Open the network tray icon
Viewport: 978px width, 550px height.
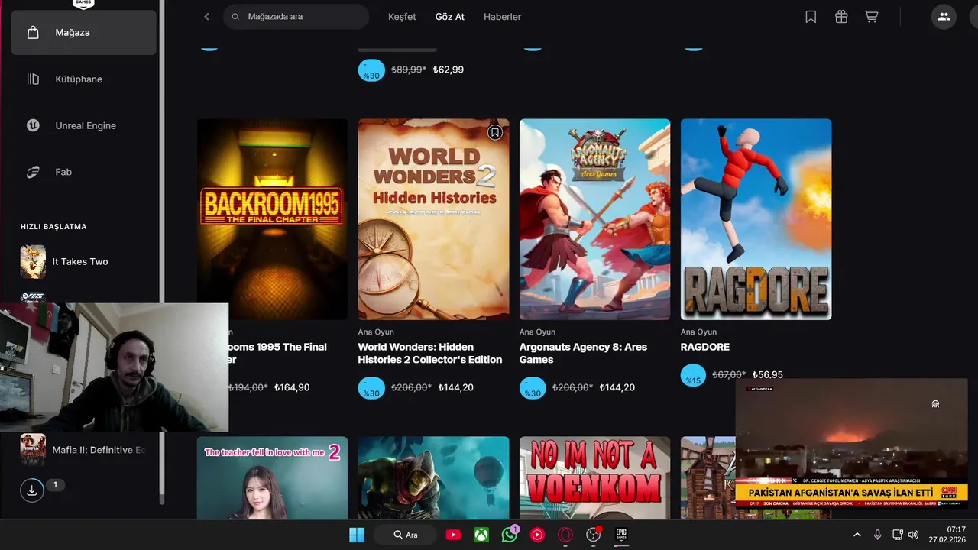(x=898, y=535)
